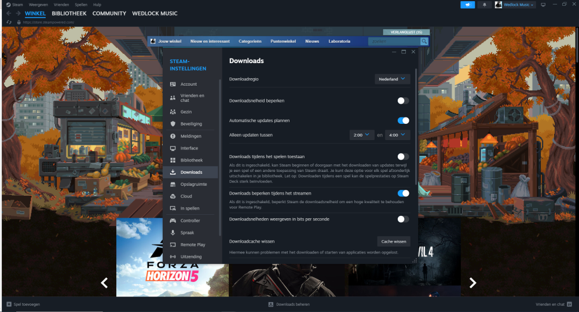Open the 4:00 end time dropdown

397,135
